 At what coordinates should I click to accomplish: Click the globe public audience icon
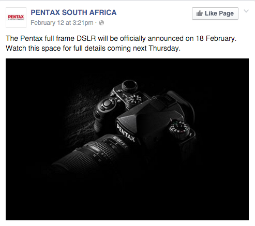(x=101, y=23)
